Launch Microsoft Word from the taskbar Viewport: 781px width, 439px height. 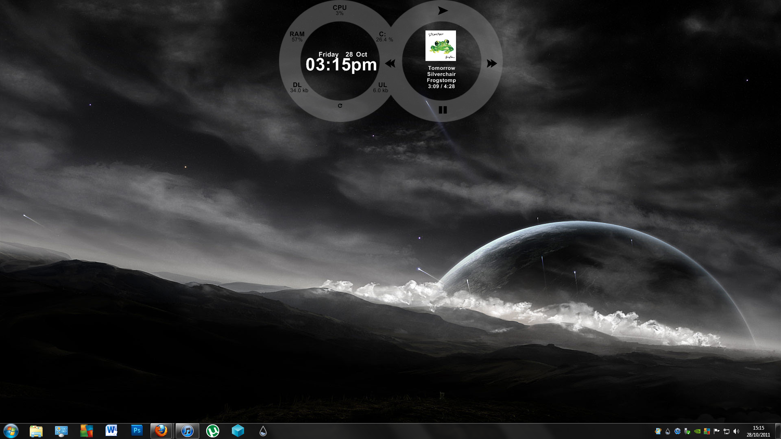111,431
